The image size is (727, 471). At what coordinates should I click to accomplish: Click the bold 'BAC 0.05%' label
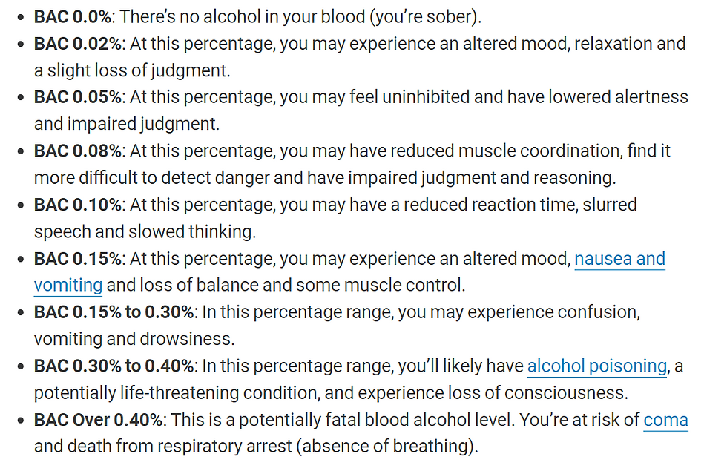(77, 97)
